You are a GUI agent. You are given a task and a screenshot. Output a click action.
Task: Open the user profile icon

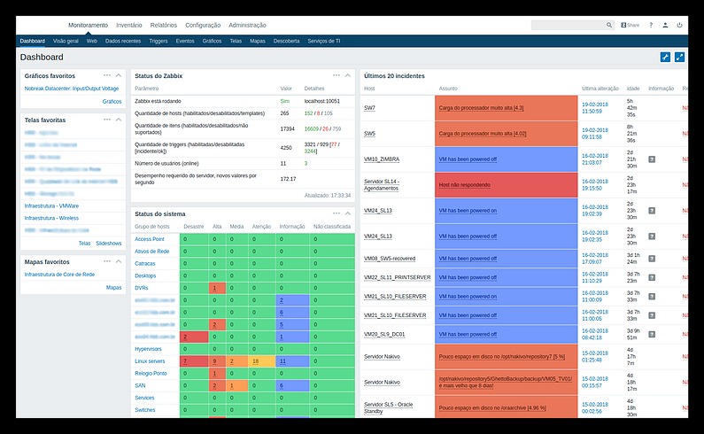[665, 26]
